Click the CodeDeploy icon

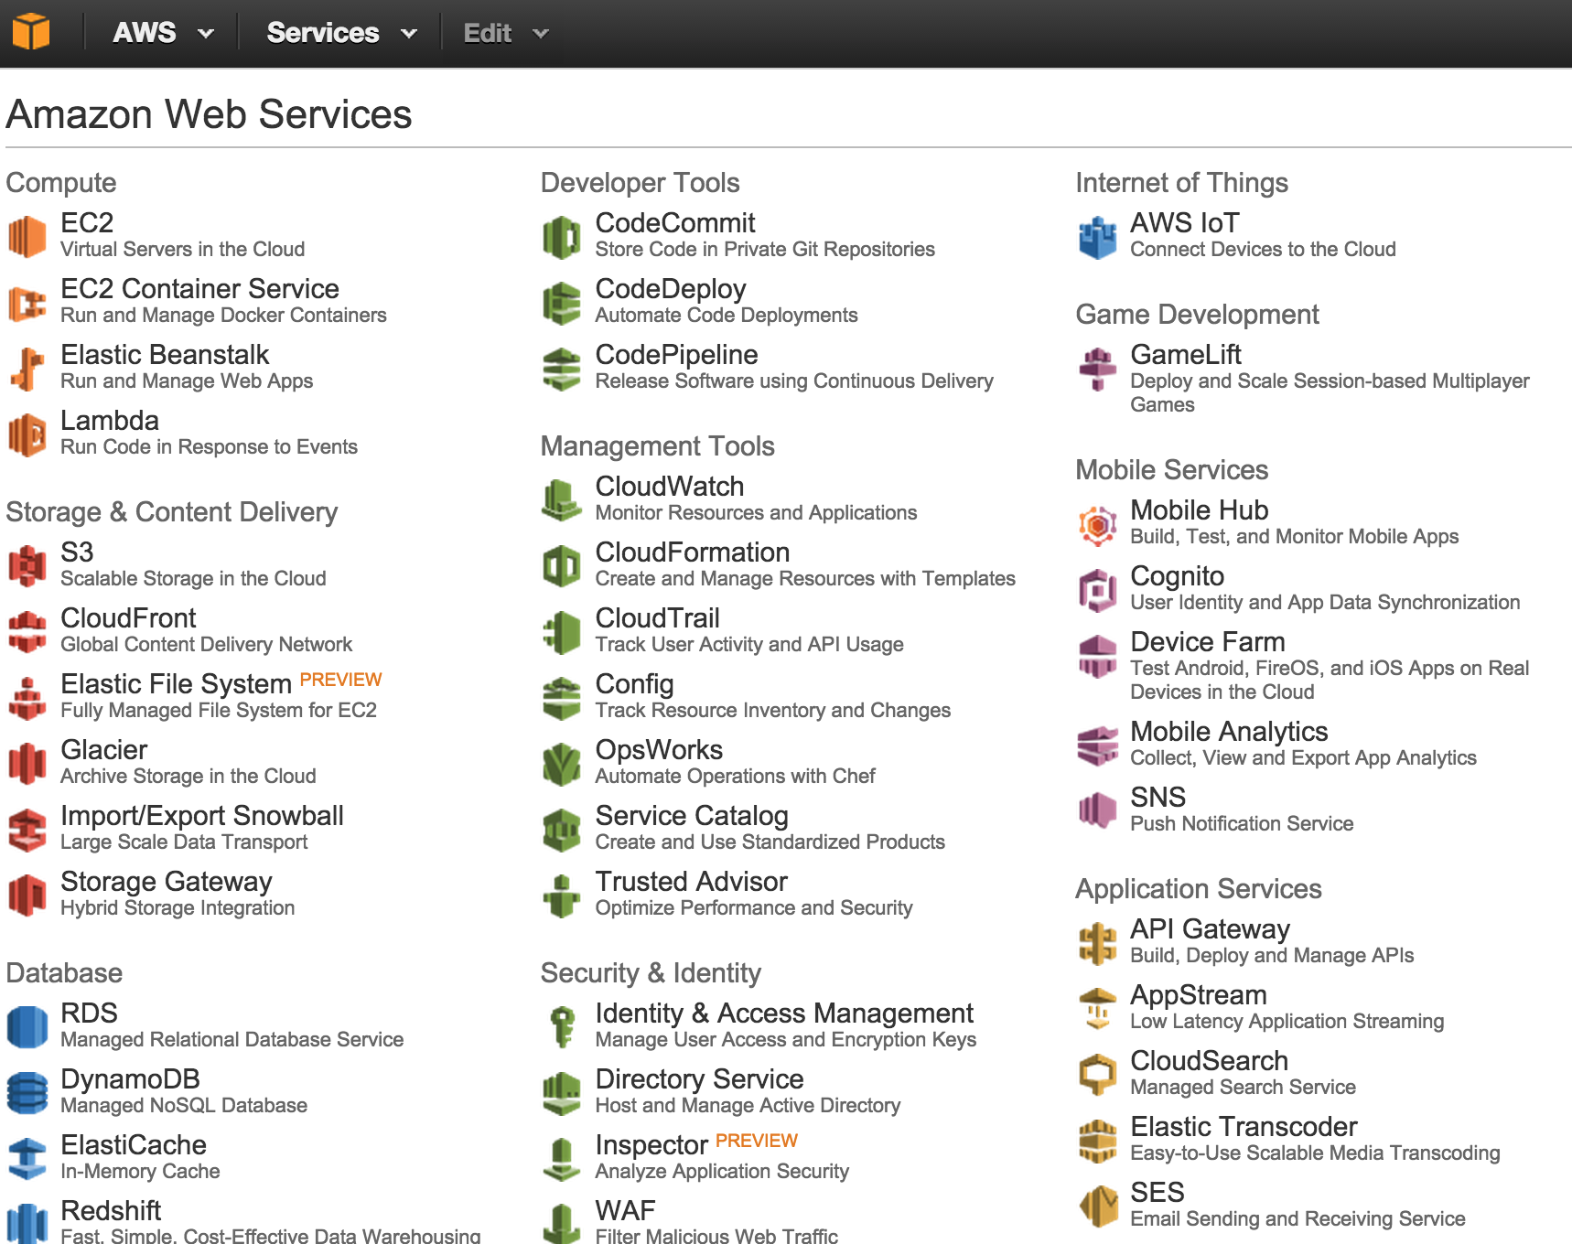(562, 303)
